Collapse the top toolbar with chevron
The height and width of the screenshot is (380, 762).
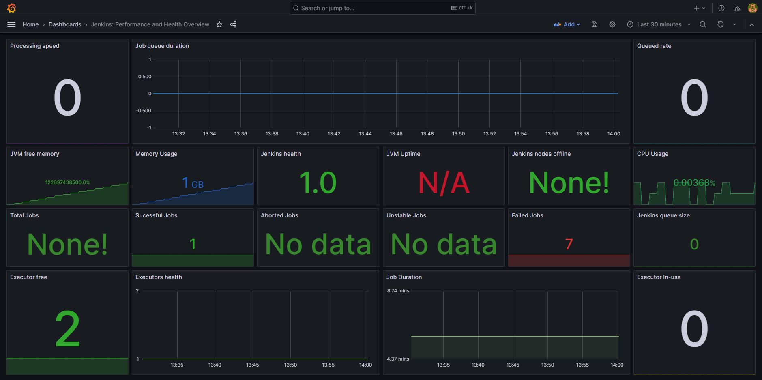point(752,24)
